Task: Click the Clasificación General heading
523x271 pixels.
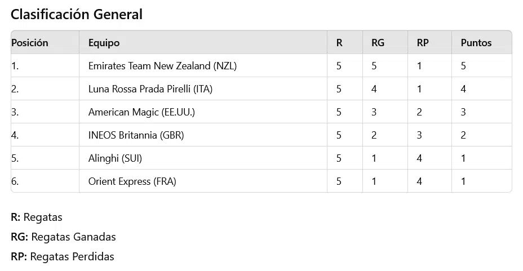Action: pos(76,15)
